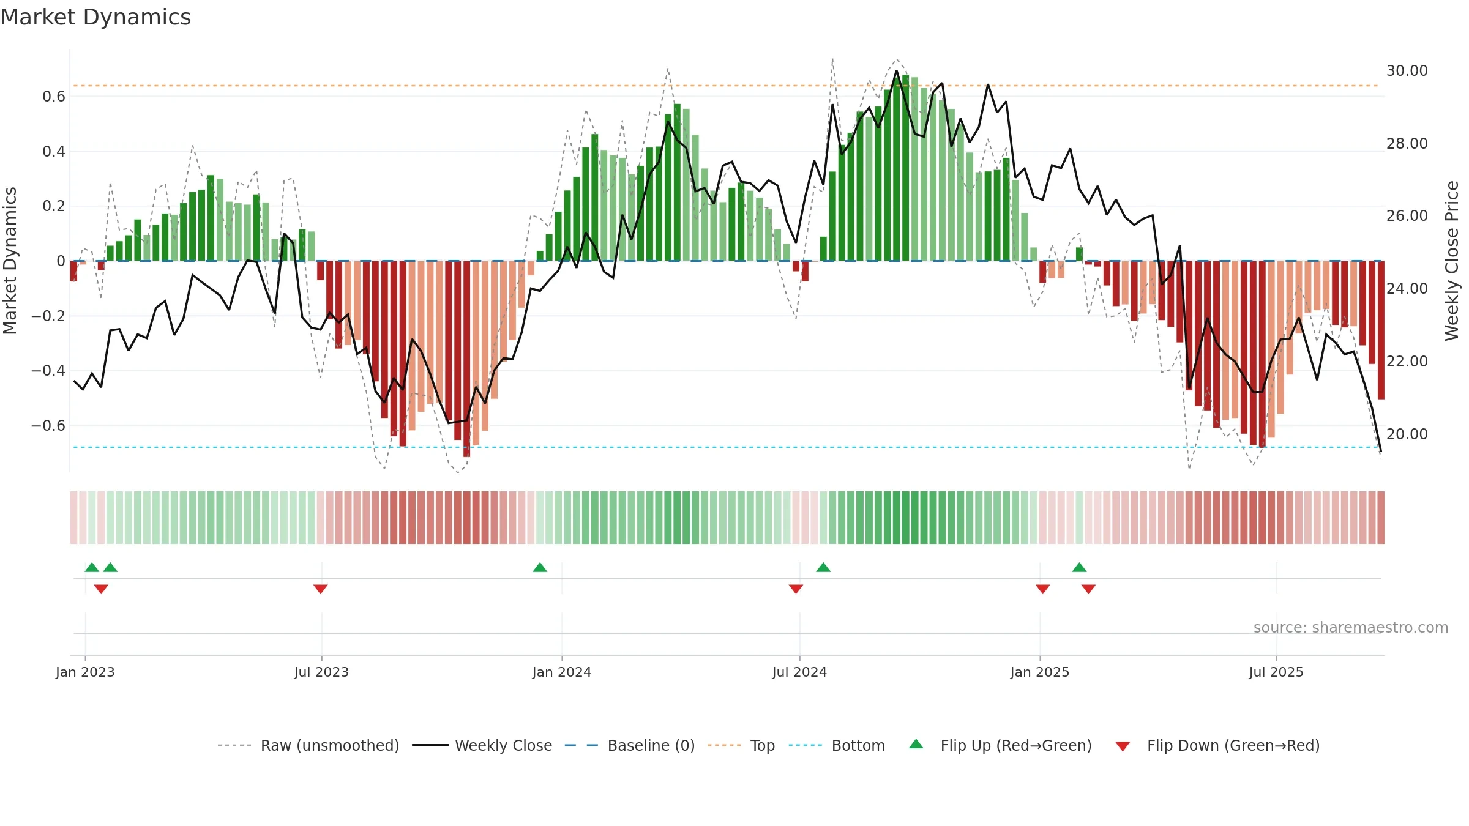Select the red flip-down triangle at Jul 2023
Viewport: 1469px width, 826px height.
(320, 589)
